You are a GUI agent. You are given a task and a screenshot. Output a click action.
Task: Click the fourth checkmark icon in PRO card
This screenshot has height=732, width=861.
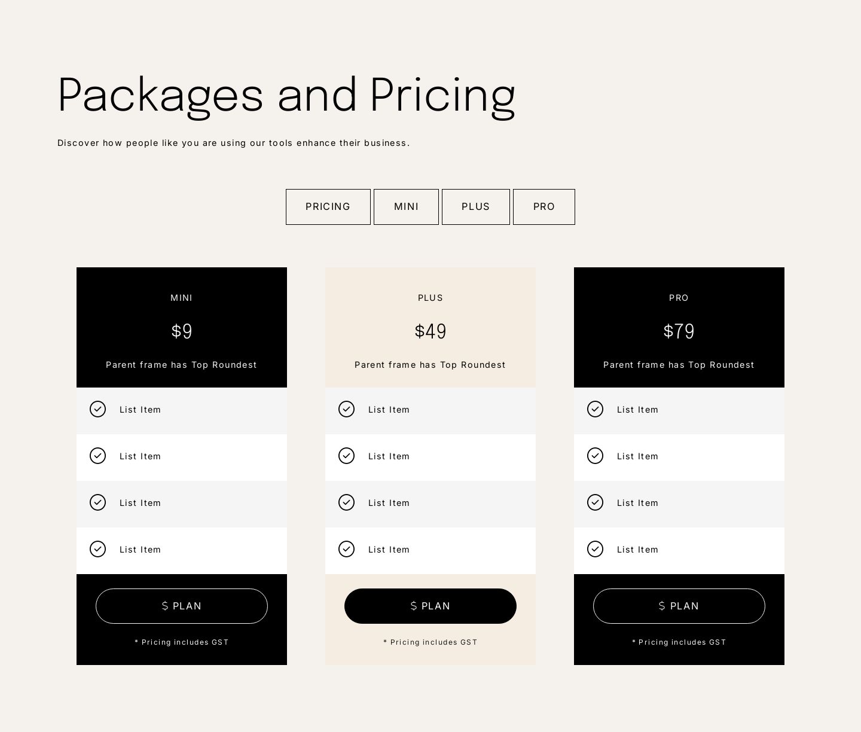(595, 549)
